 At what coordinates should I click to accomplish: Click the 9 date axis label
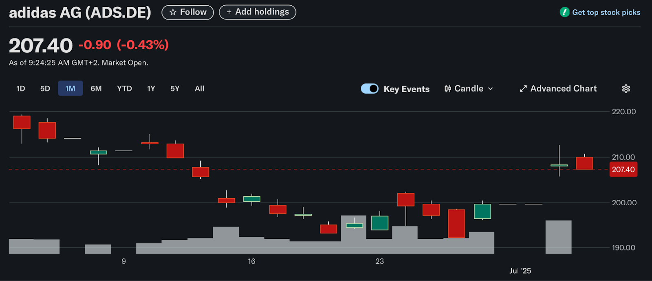tap(123, 261)
